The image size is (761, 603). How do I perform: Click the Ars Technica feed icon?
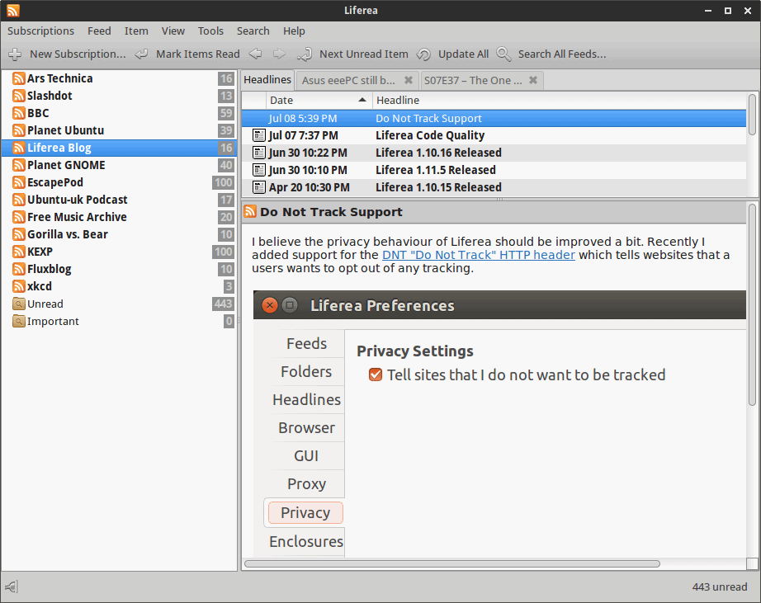click(19, 78)
